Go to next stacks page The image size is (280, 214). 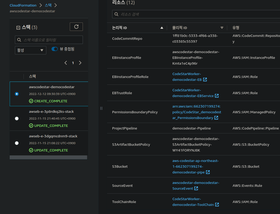click(80, 63)
